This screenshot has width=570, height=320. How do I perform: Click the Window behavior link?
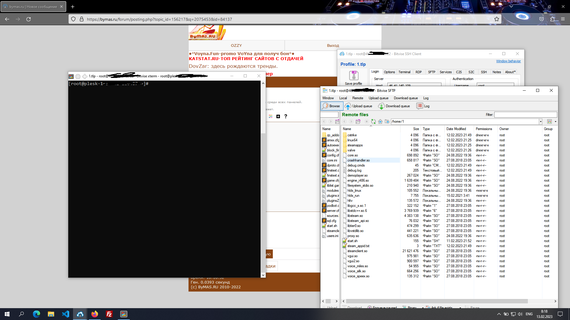pos(508,61)
